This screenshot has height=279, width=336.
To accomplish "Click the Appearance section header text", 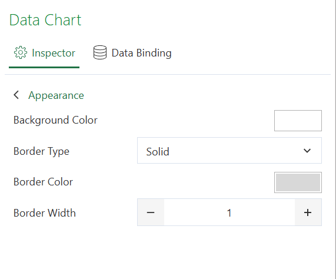I will pos(56,95).
